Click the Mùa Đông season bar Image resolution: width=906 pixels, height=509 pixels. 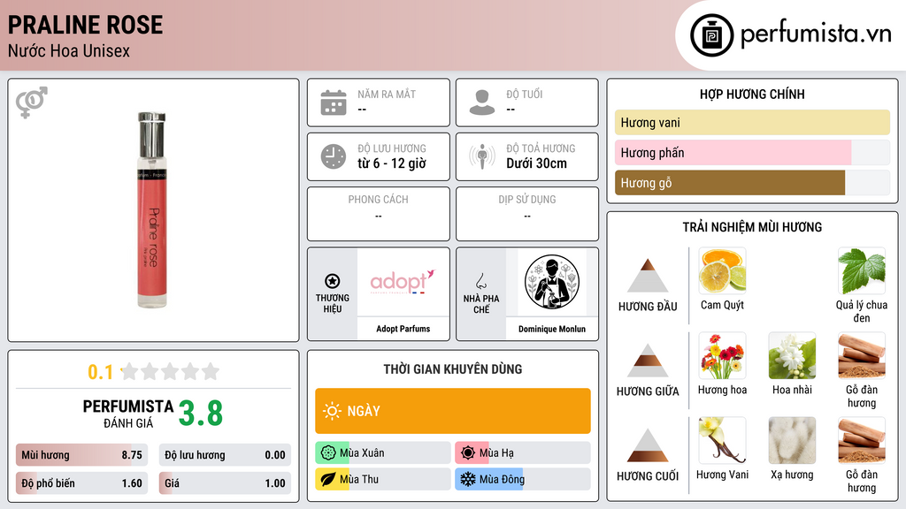tap(523, 479)
